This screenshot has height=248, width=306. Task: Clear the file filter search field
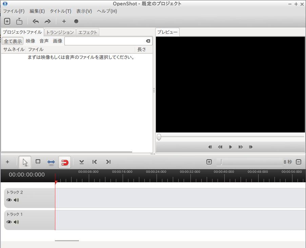148,41
